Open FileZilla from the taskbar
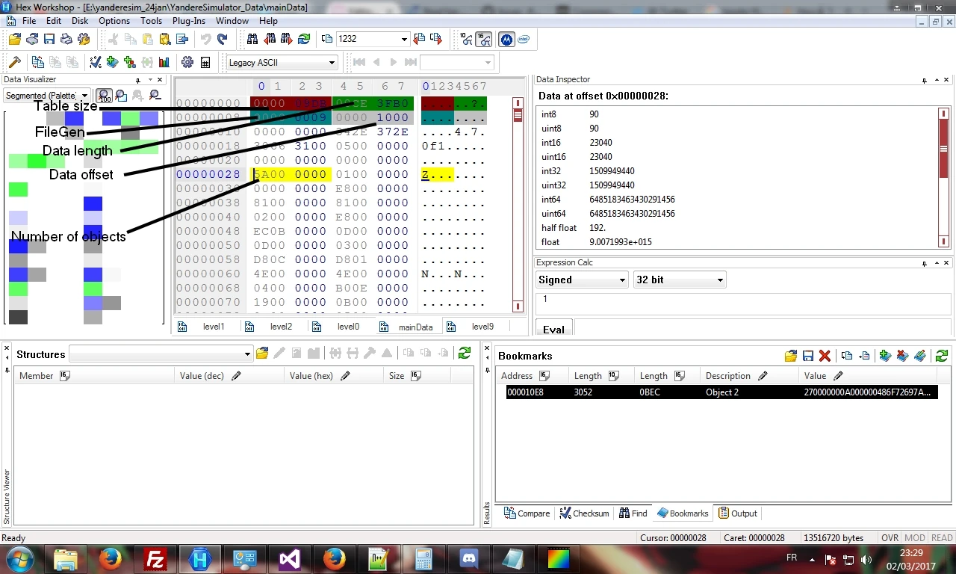 coord(155,559)
